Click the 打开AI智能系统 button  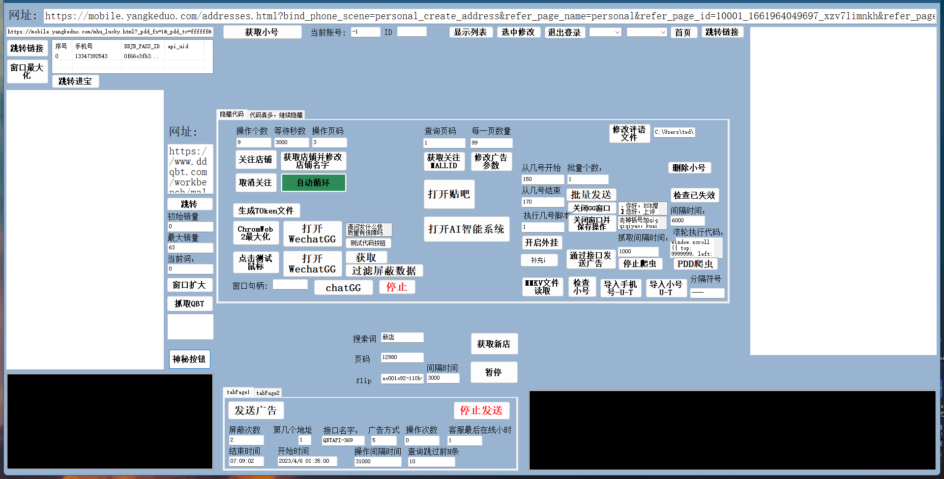(x=467, y=229)
